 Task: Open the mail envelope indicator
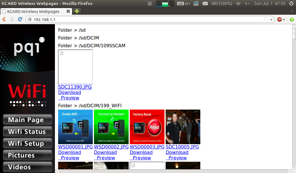[x=205, y=3]
